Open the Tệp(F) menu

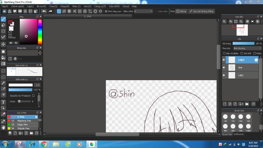coord(5,6)
